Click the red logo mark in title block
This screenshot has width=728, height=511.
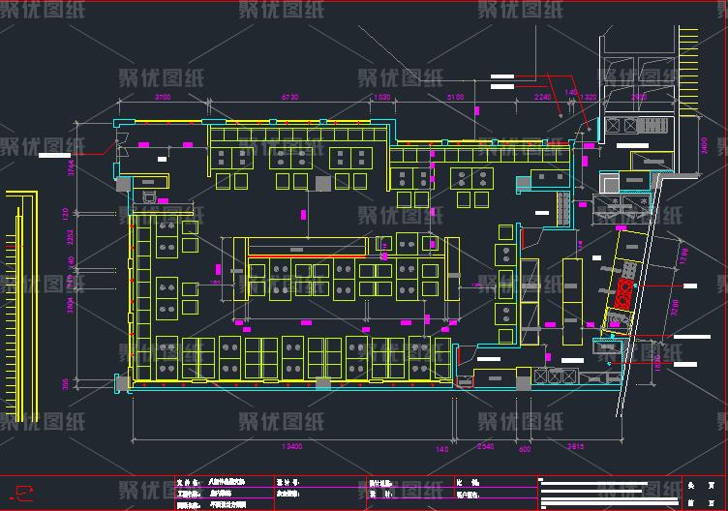[22, 493]
